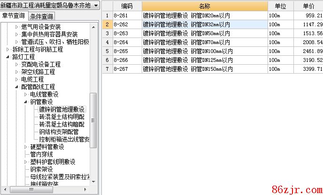323x195 pixels.
Task: Click the 管内穿线 tree item
Action: coord(41,154)
